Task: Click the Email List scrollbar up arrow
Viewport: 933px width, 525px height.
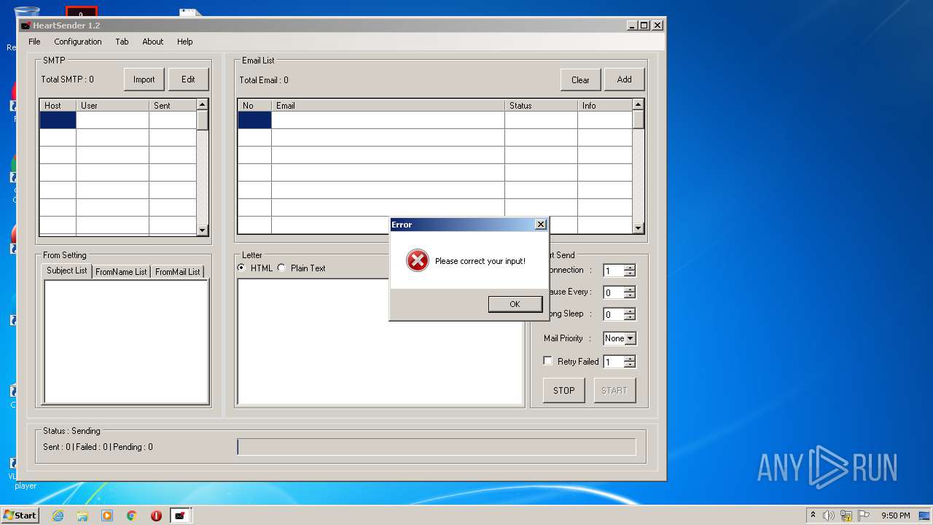Action: tap(638, 105)
